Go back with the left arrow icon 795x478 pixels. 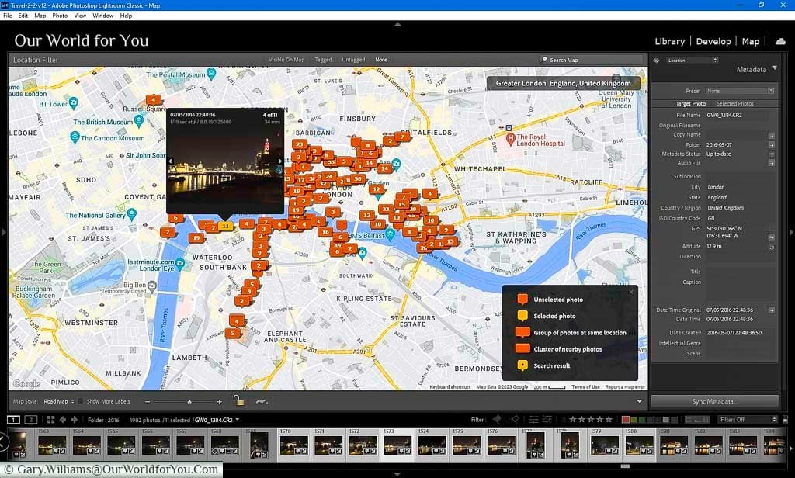coord(63,420)
